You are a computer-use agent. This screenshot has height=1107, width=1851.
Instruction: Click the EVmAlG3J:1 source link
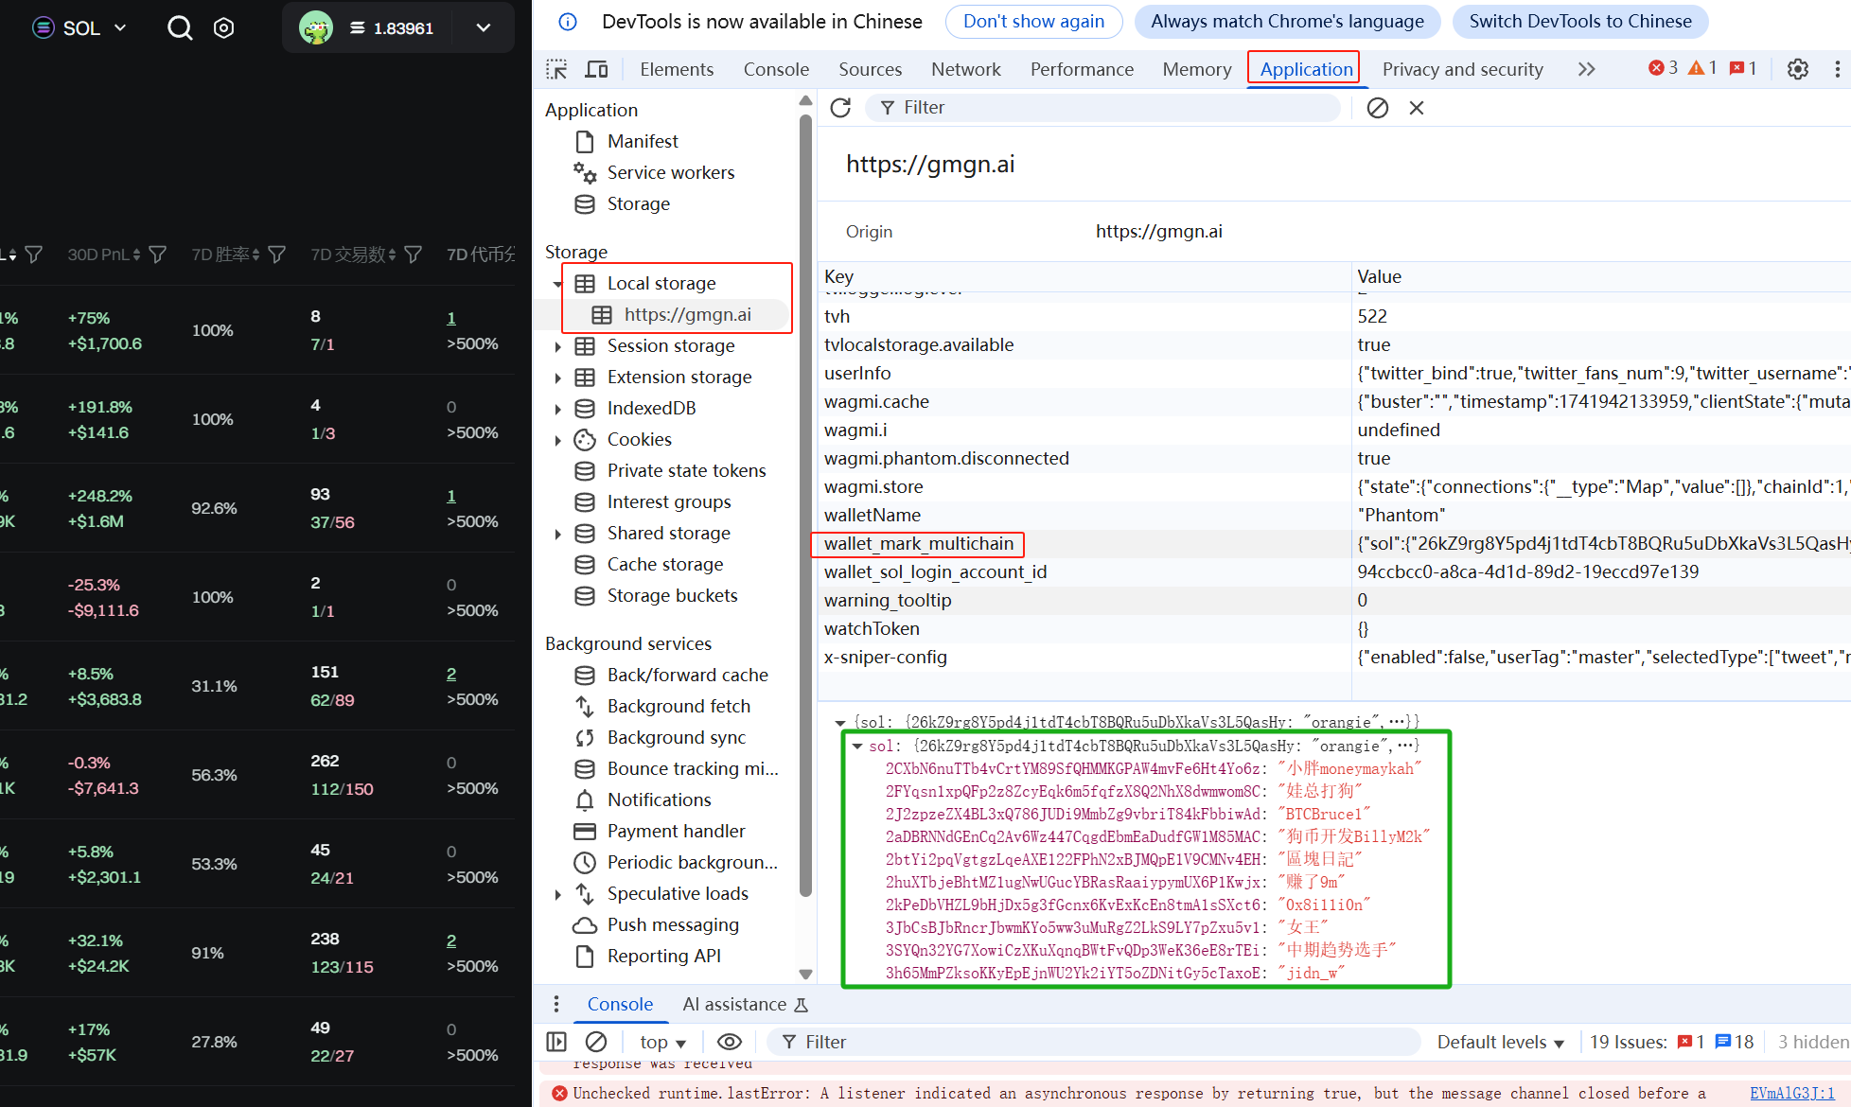pos(1792,1093)
